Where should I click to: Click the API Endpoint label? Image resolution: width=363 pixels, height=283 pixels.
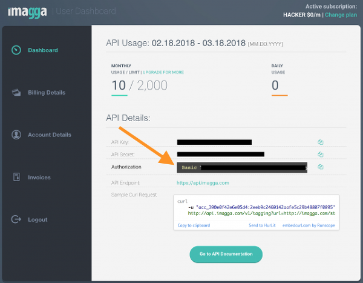coord(125,183)
